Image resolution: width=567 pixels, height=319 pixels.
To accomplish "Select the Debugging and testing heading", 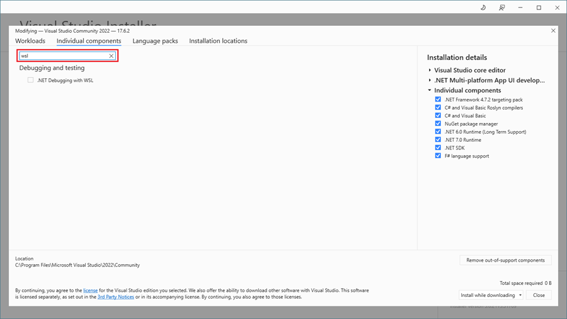I will click(52, 68).
